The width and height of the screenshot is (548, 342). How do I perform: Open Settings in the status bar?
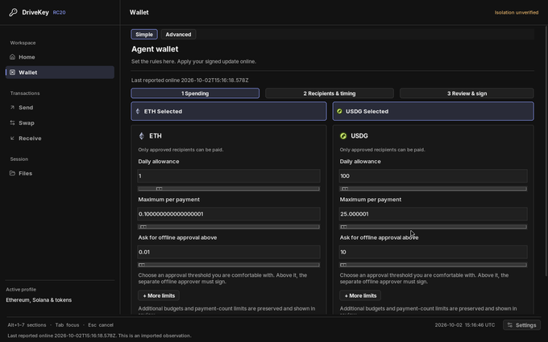(x=521, y=325)
